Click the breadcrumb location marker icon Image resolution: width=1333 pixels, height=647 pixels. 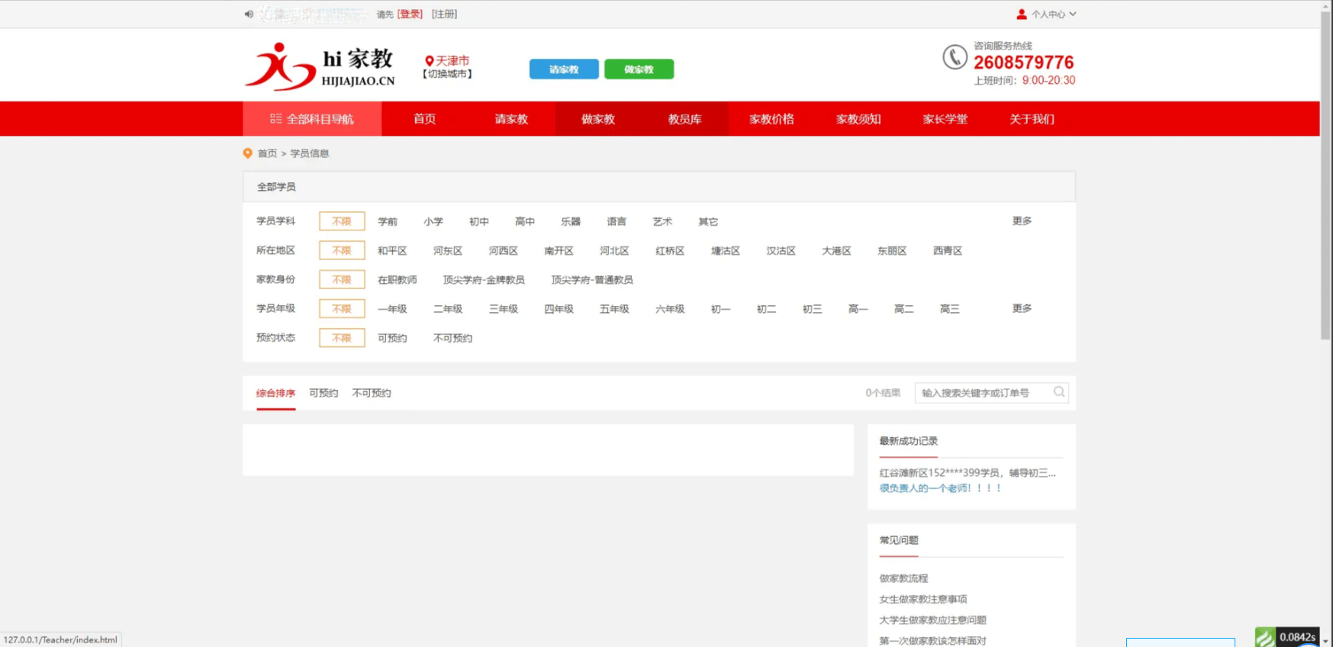247,153
